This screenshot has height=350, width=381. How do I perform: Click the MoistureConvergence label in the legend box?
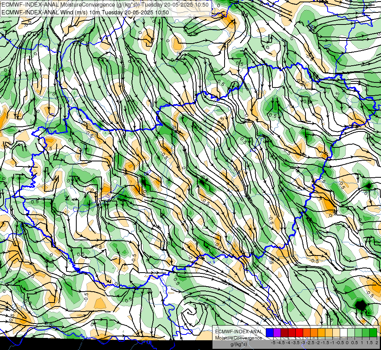point(239,338)
